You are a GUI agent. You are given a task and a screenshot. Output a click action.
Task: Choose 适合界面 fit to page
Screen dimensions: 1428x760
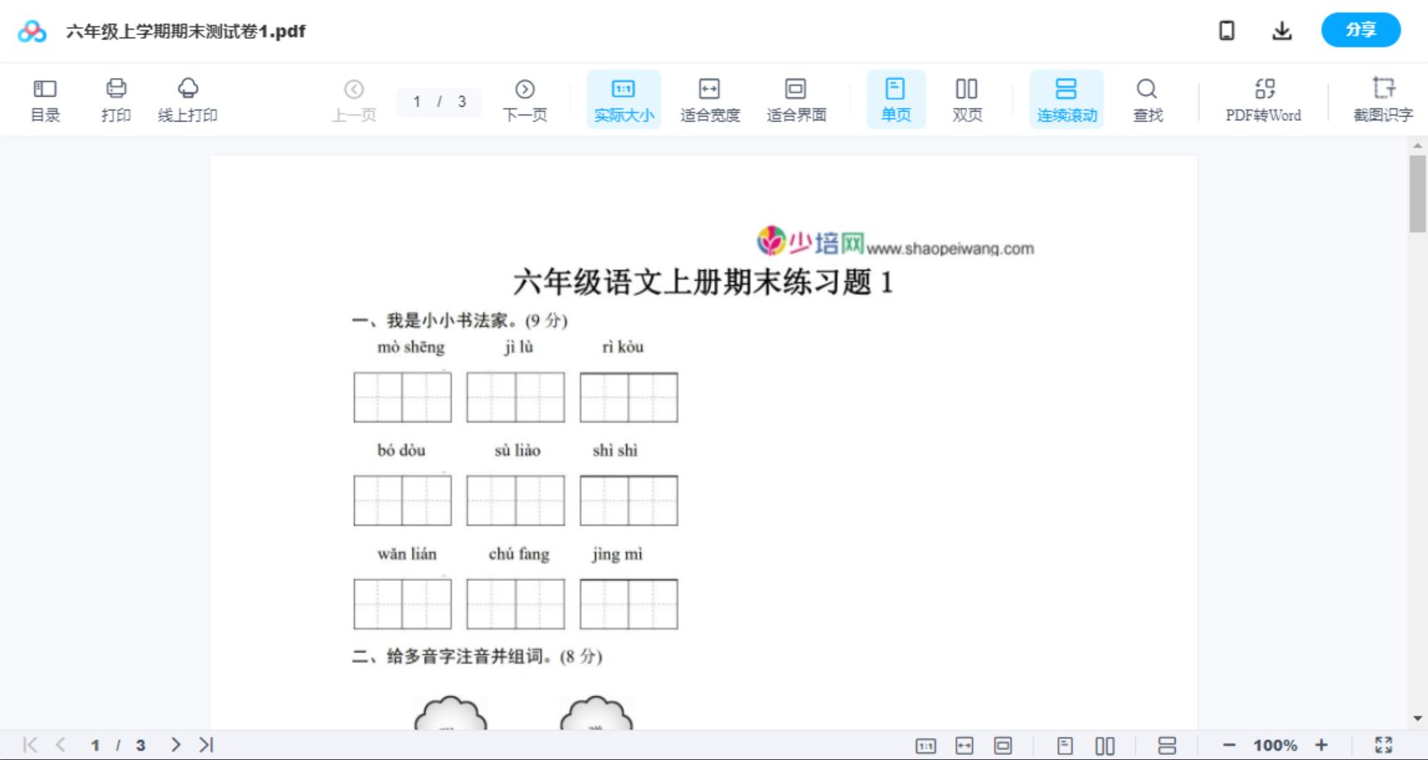point(796,99)
